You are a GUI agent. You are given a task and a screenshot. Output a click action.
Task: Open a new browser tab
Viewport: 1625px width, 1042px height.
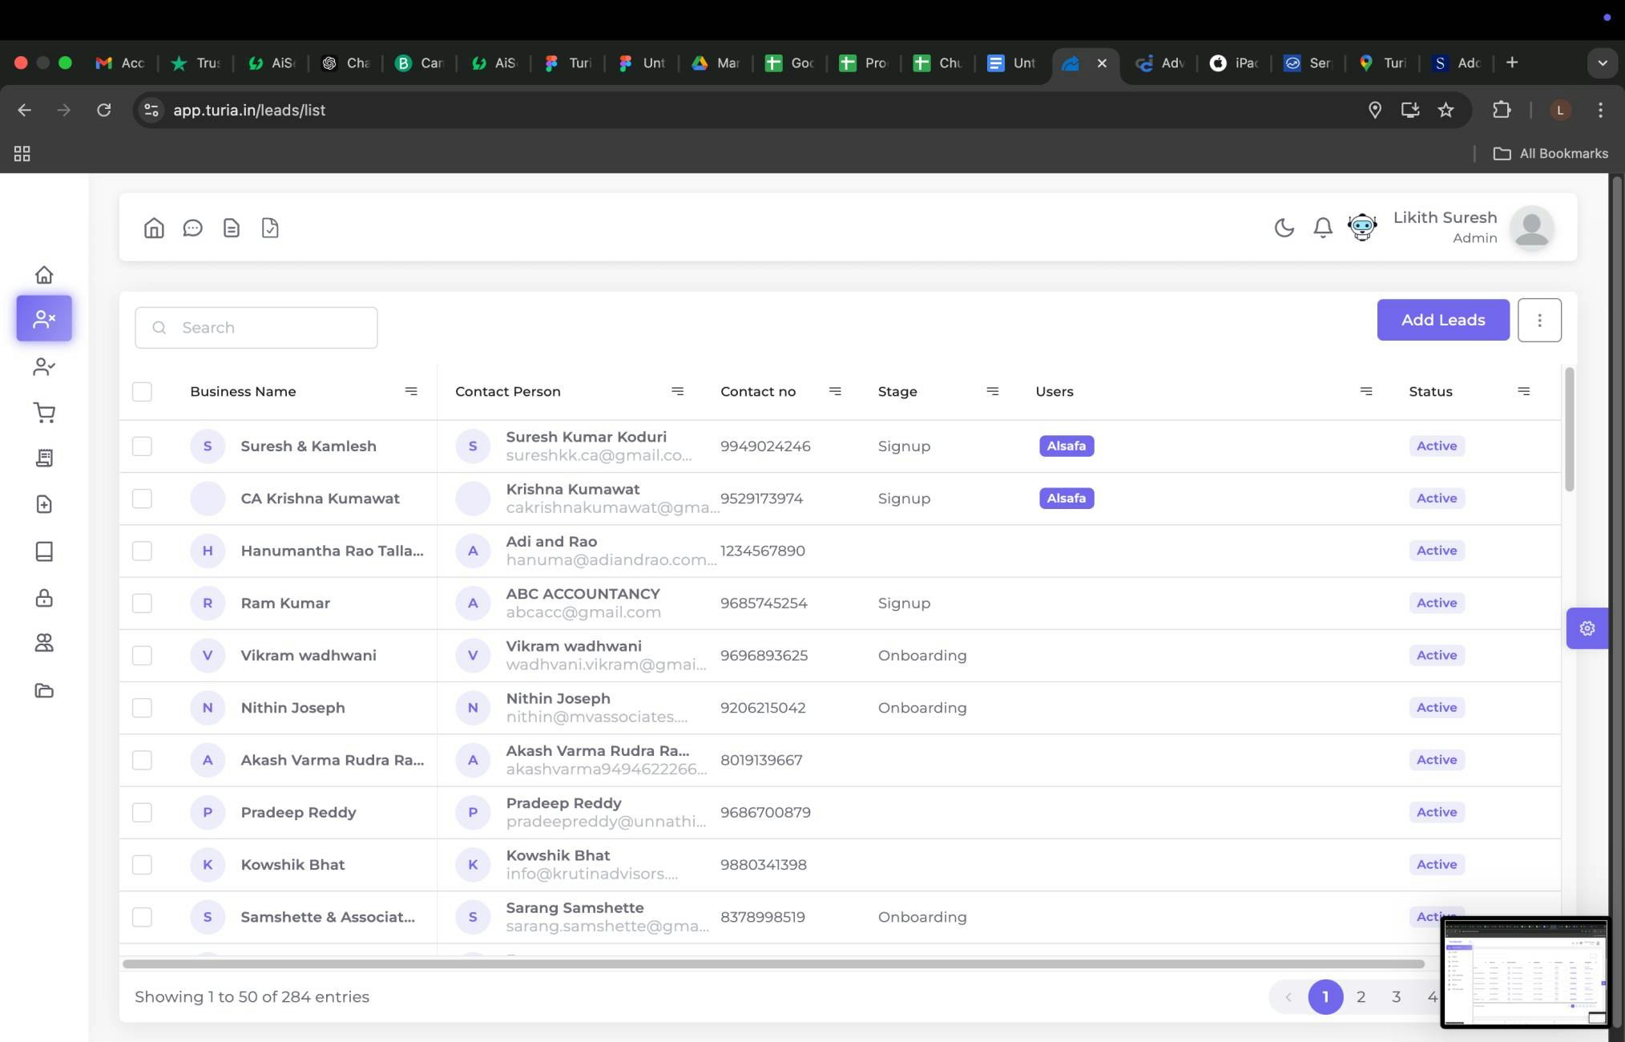tap(1512, 63)
